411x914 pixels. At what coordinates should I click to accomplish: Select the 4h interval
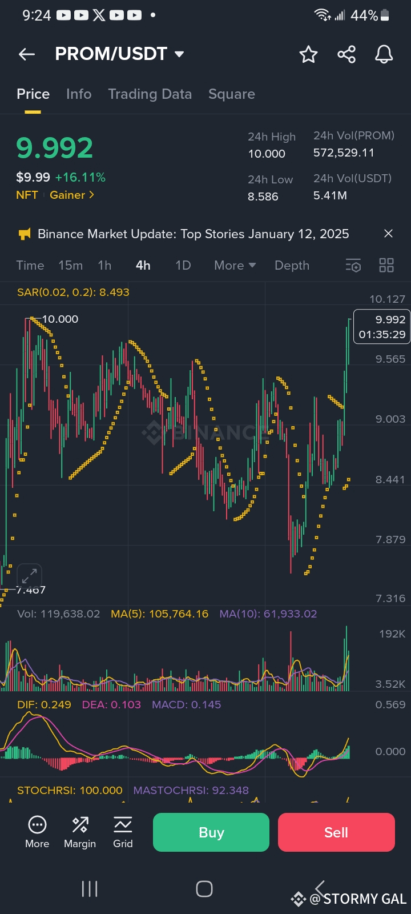pos(143,265)
